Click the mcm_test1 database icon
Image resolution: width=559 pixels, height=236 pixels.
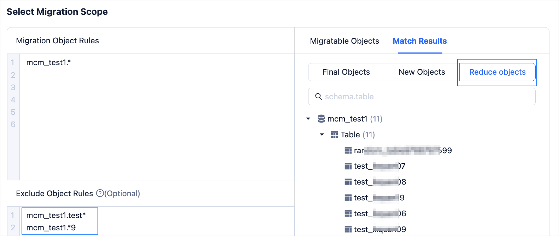pos(321,119)
